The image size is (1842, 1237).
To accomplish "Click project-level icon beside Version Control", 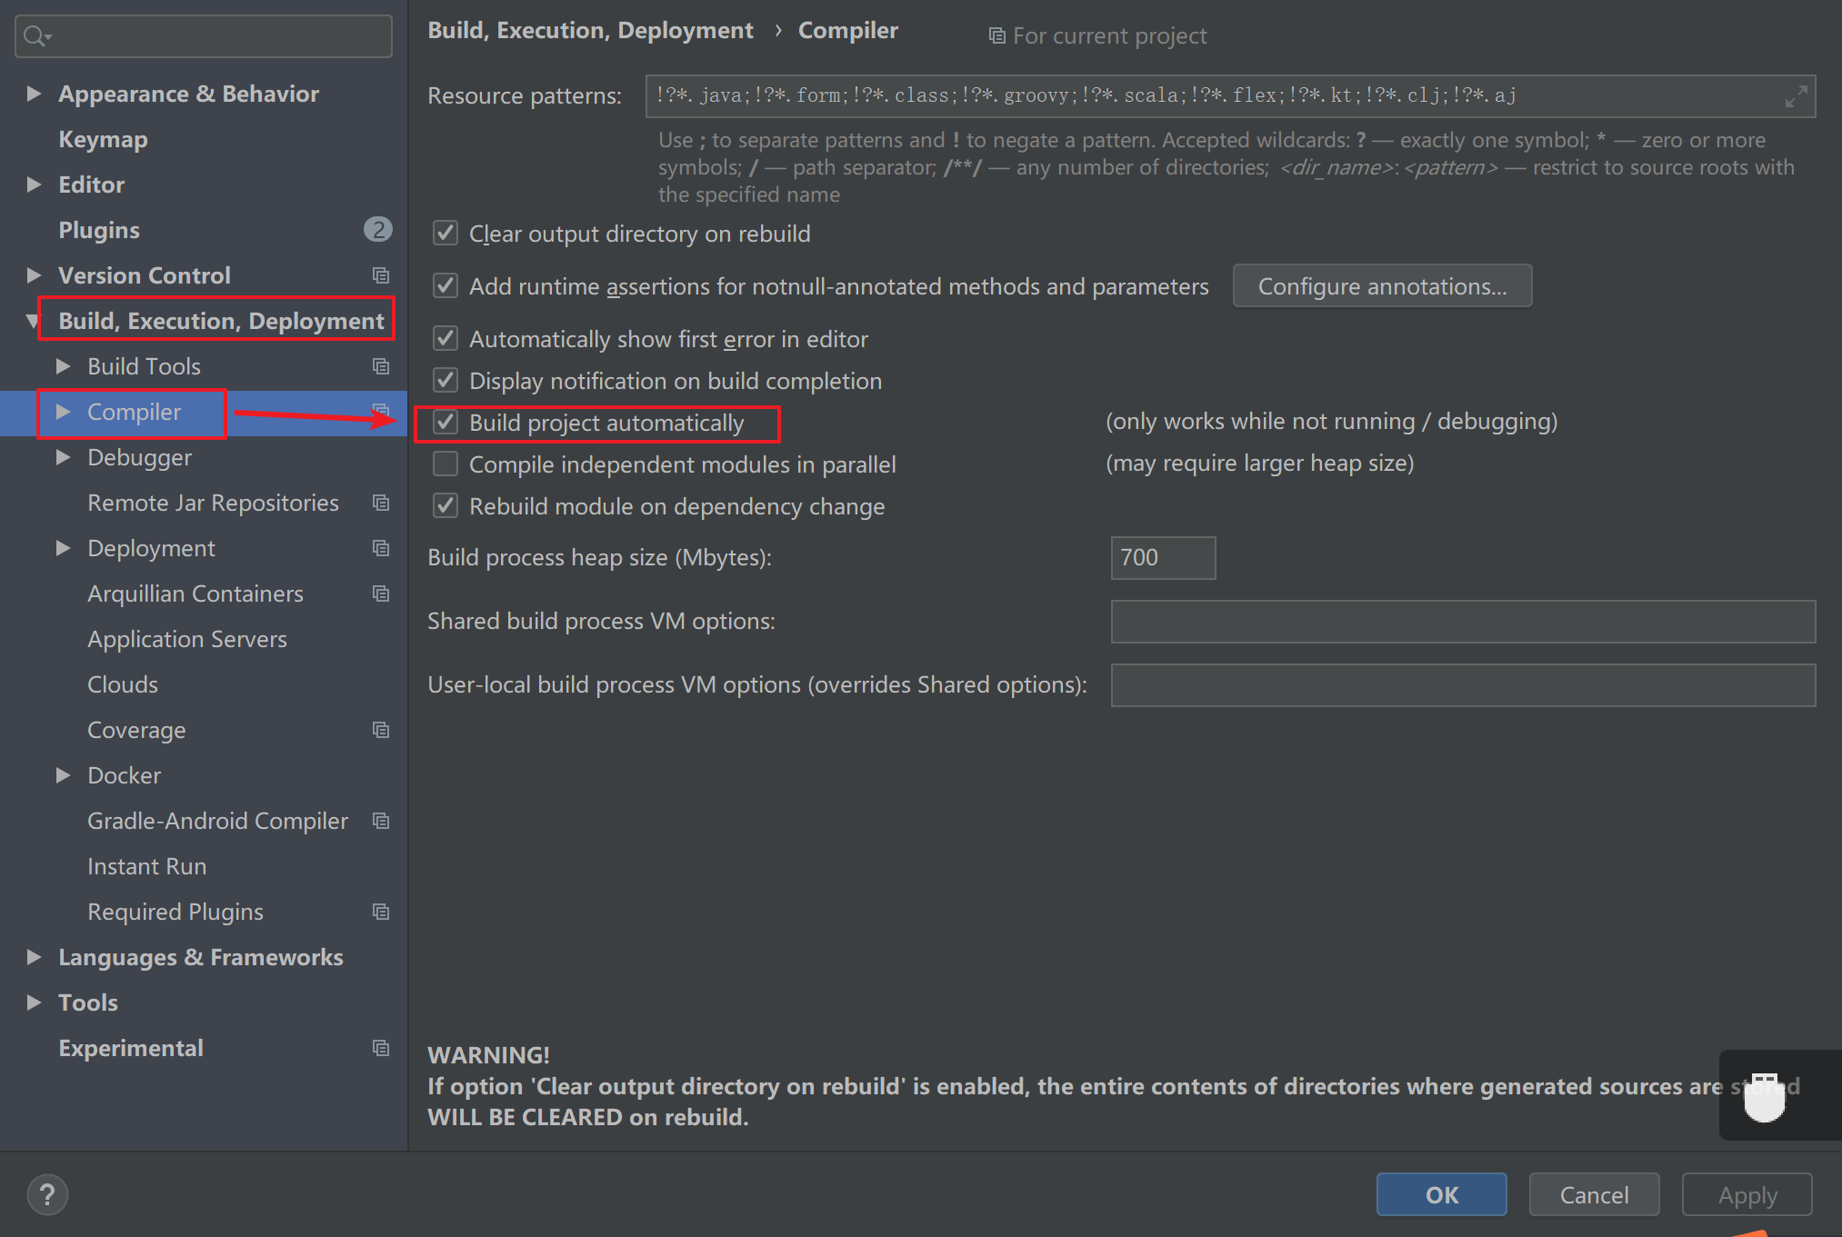I will click(x=381, y=275).
